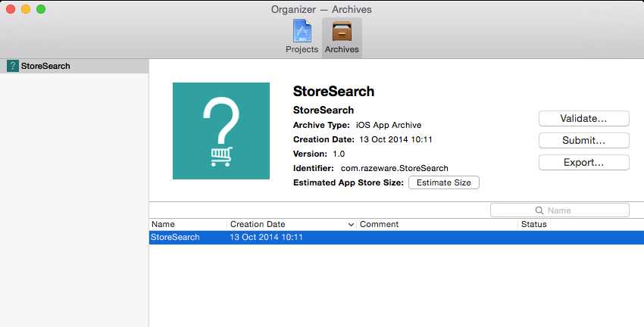Click the Status column header
This screenshot has width=644, height=327.
point(581,224)
